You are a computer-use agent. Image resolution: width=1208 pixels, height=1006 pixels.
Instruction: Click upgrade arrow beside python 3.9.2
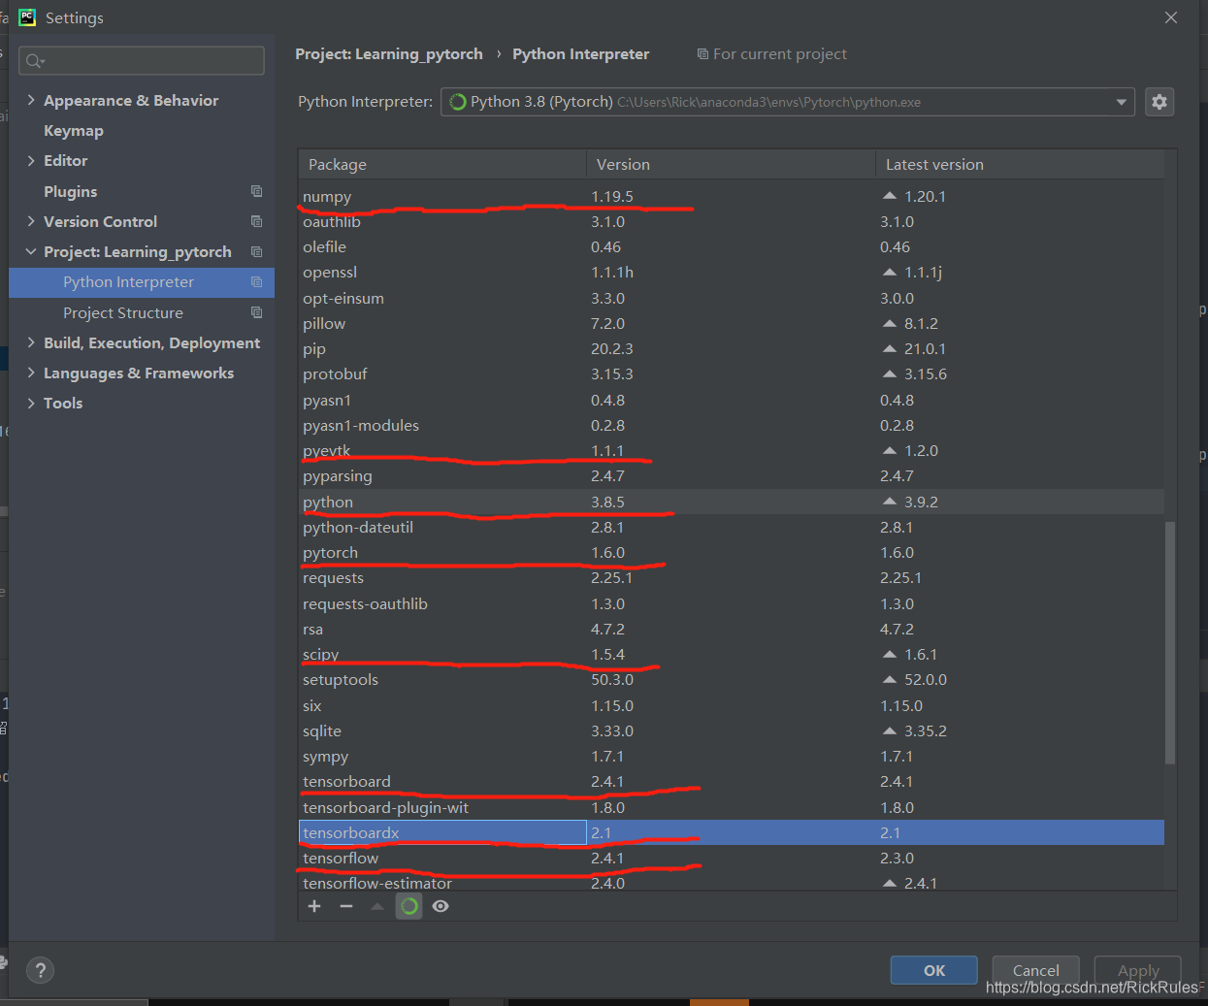[889, 502]
